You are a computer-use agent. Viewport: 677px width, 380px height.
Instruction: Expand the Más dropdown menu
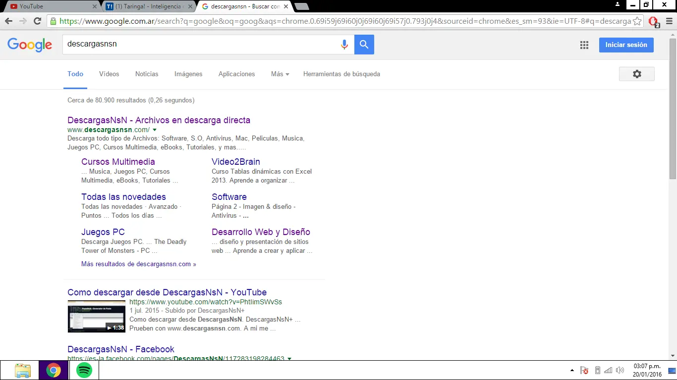coord(280,74)
